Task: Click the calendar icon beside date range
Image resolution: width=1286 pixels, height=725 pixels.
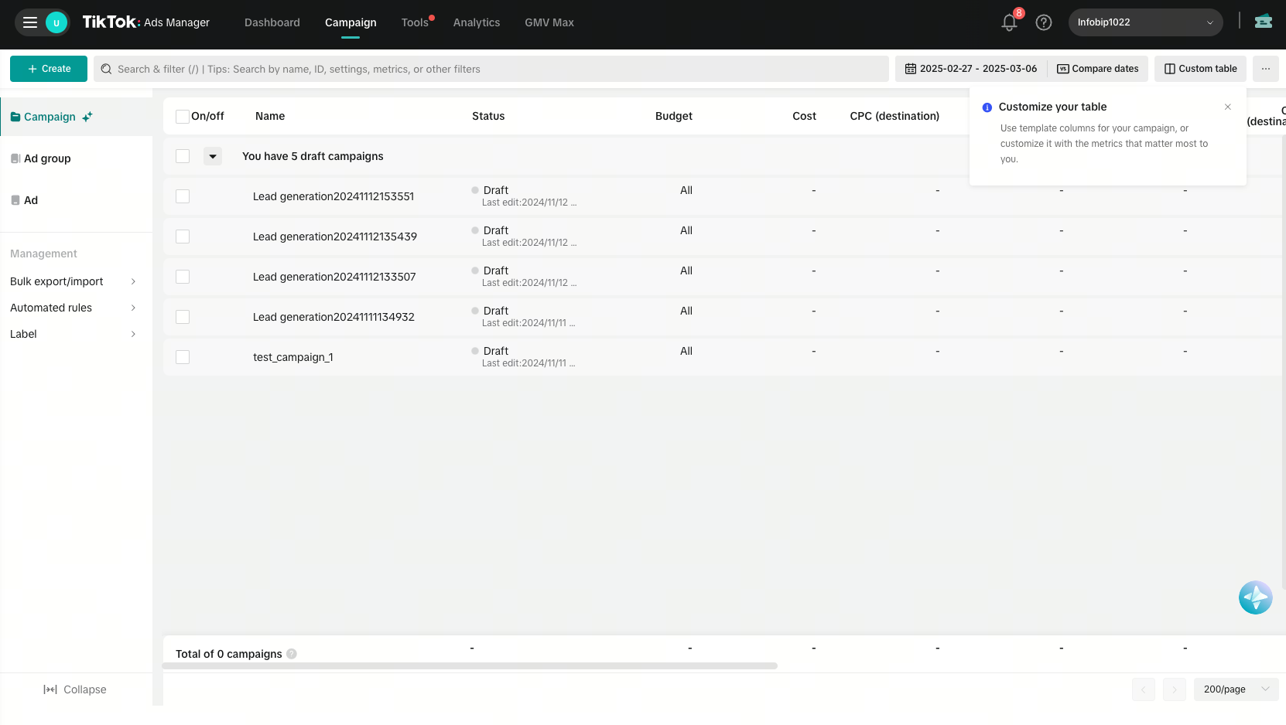Action: 911,69
